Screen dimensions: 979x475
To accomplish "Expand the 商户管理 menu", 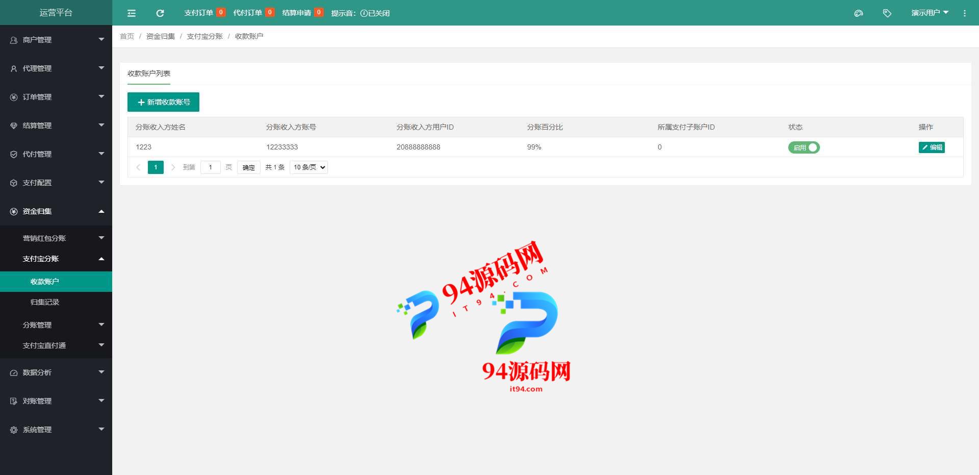I will coord(56,40).
